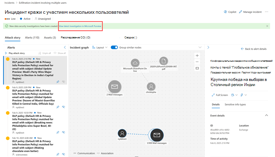Click sciencenews user under Feb 10 alert
This screenshot has width=275, height=157.
click(21, 155)
